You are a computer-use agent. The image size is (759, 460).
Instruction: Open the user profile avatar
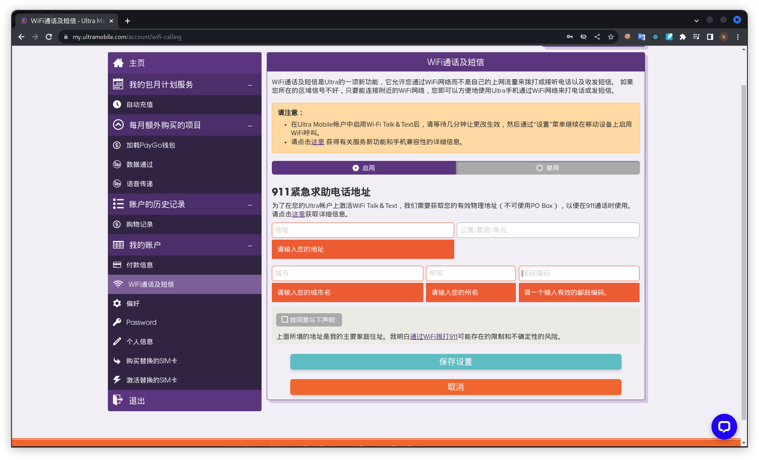[724, 37]
